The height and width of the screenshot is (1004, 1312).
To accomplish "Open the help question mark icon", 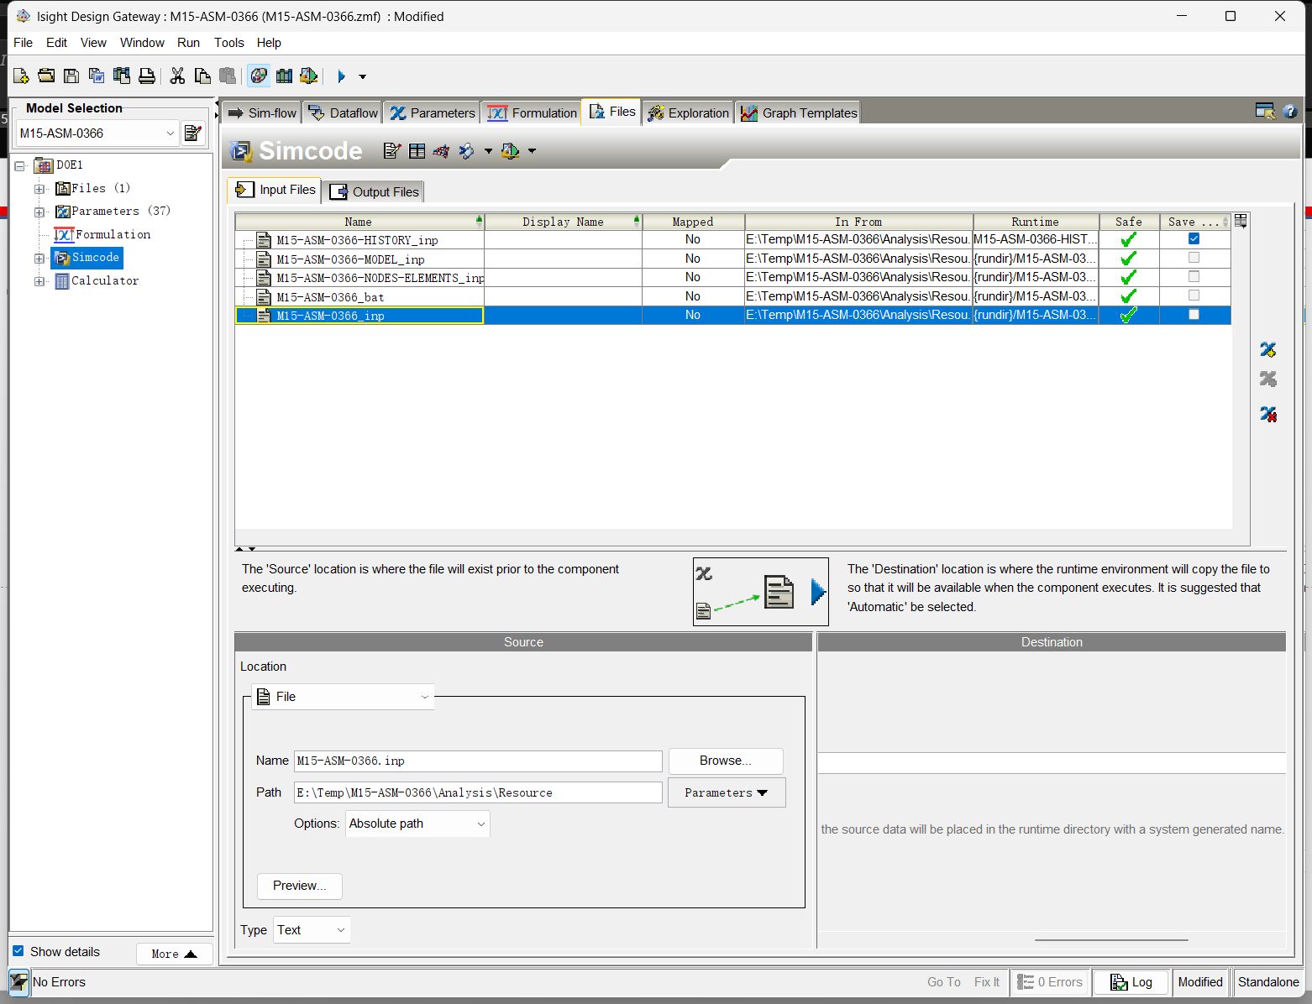I will [x=1290, y=112].
